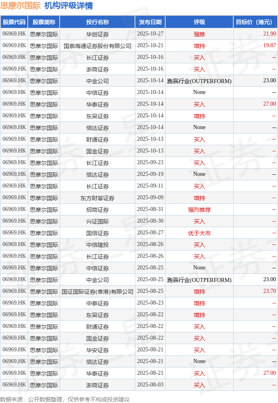The width and height of the screenshot is (278, 403).
Task: Click the 优于大市 rating
Action: (199, 233)
